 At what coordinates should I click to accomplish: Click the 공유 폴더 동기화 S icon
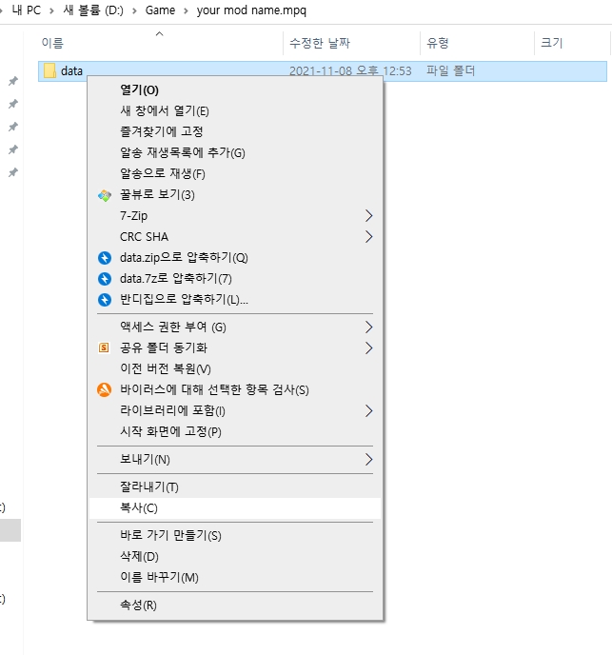click(104, 347)
